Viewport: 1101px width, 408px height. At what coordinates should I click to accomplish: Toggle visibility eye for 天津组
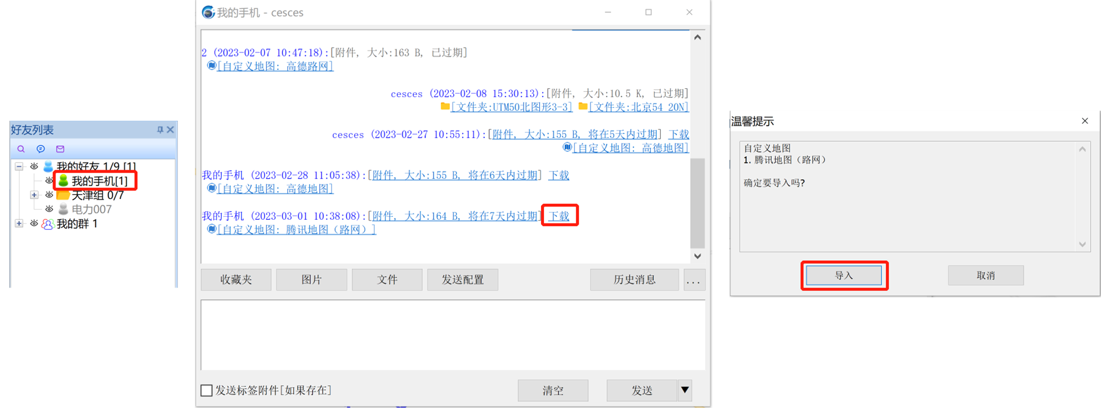[x=49, y=195]
